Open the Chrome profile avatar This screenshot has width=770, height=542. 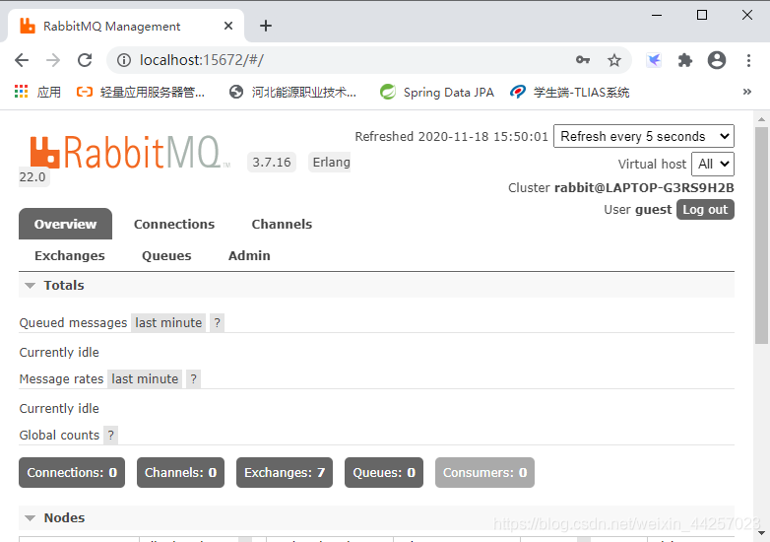[x=717, y=60]
